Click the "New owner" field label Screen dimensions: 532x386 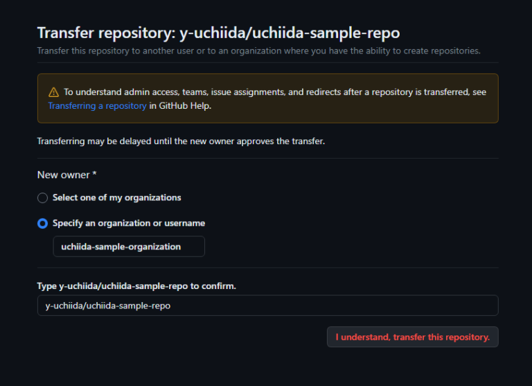coord(63,175)
